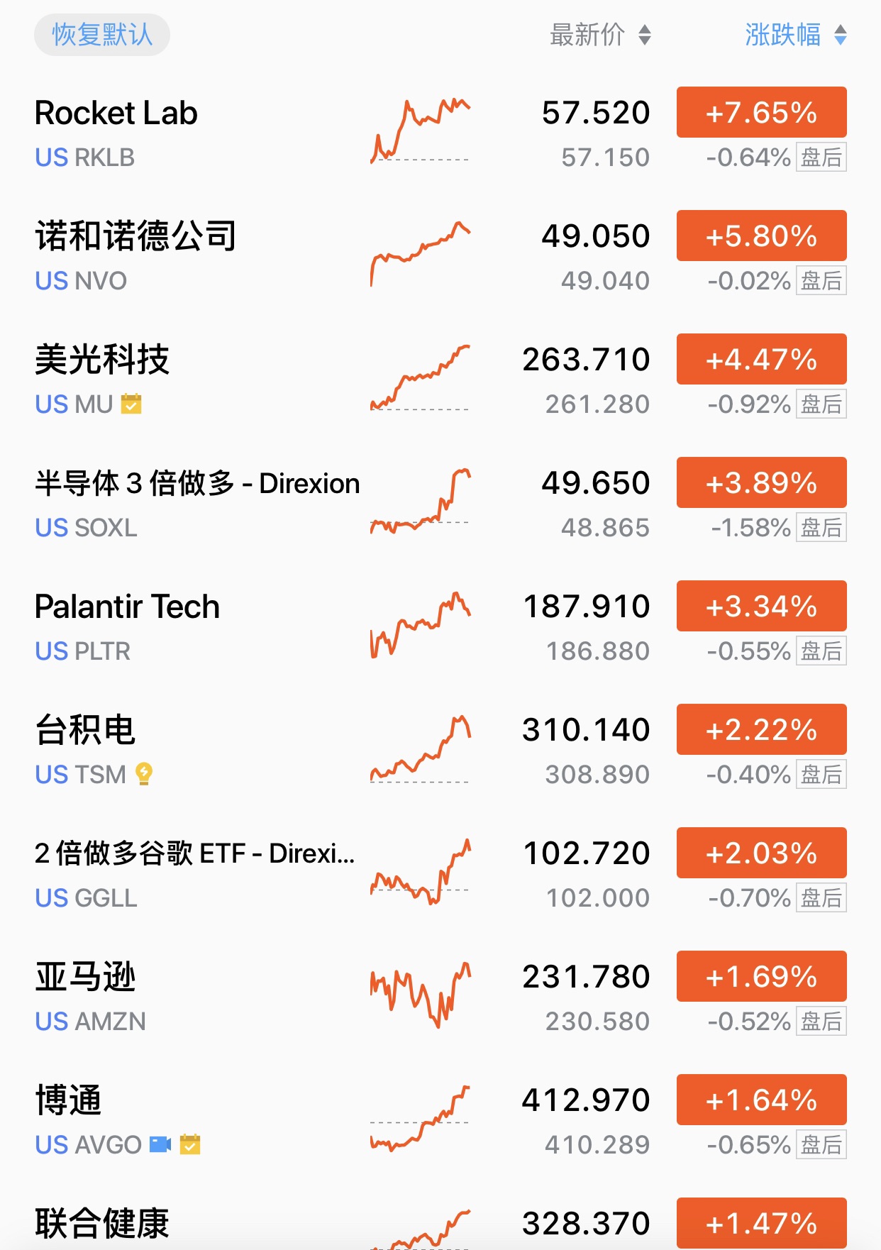Toggle the +5.80% badge for NVO
The image size is (881, 1250).
tap(761, 236)
